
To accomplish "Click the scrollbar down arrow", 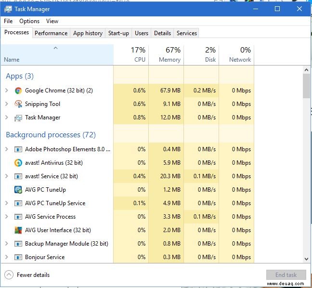I will [x=306, y=259].
